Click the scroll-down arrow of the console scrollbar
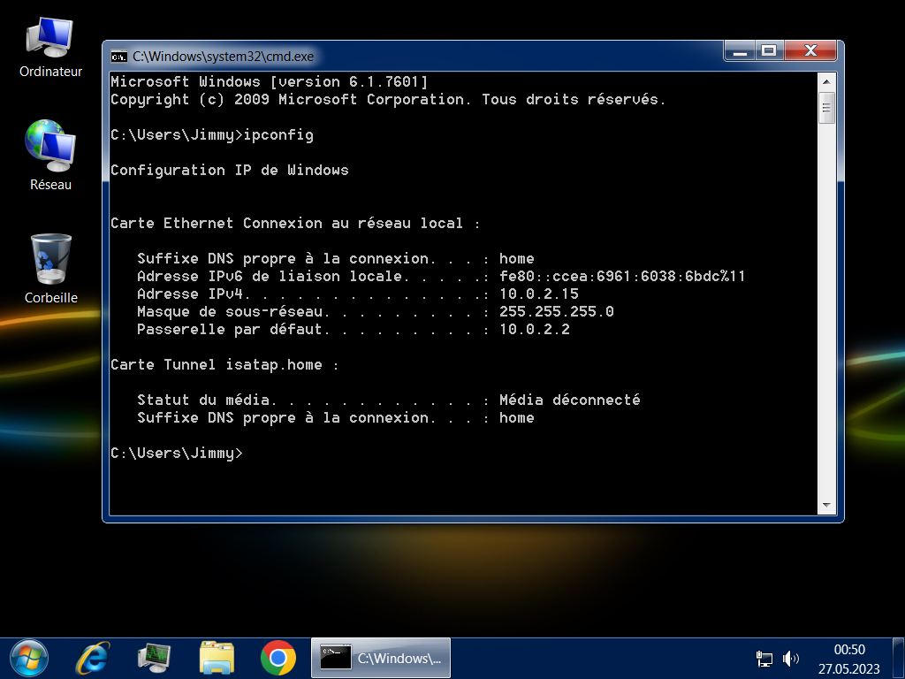The height and width of the screenshot is (679, 905). click(x=826, y=505)
